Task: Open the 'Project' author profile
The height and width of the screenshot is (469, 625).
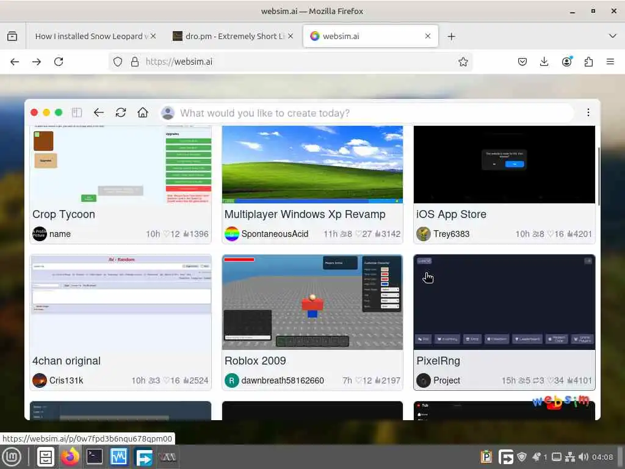Action: pos(438,380)
